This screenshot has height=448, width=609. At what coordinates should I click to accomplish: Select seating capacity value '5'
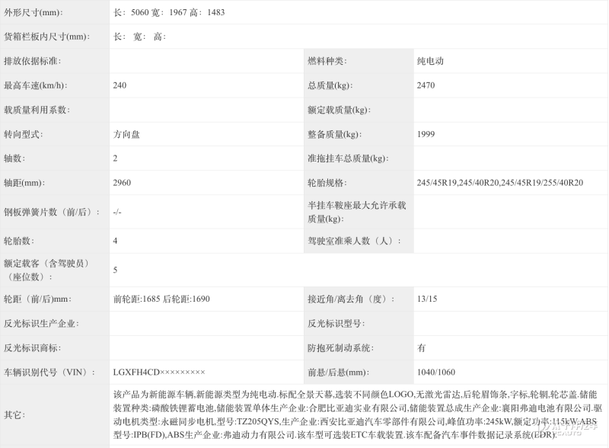point(116,270)
